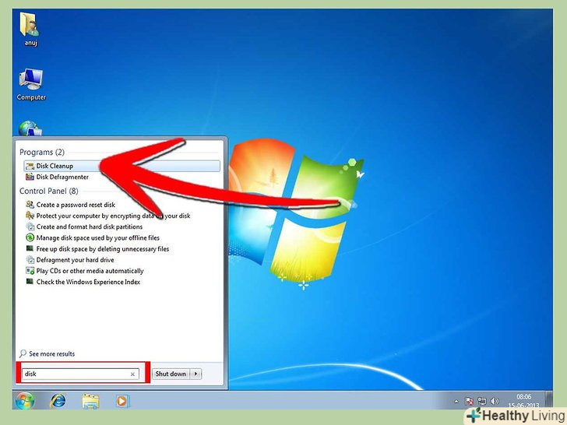Open Create and format hard disk partitions
This screenshot has width=567, height=425.
90,227
